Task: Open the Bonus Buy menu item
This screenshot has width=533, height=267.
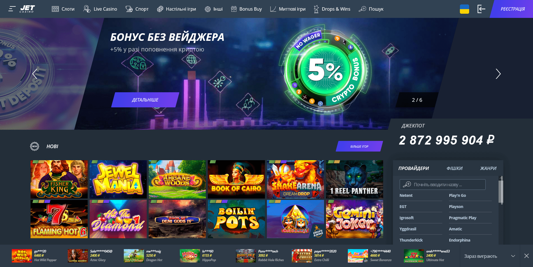Action: click(x=246, y=9)
